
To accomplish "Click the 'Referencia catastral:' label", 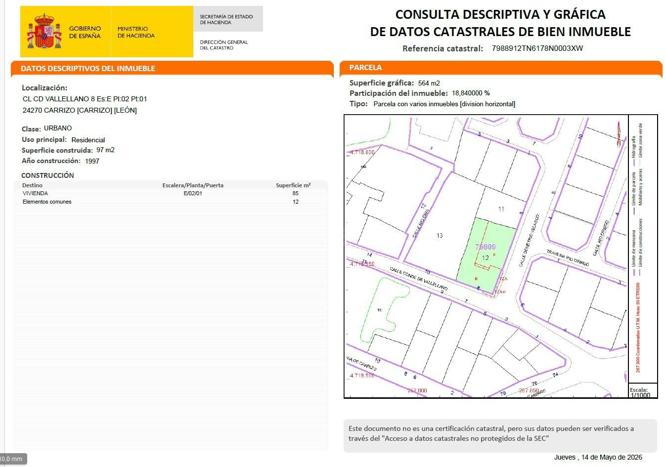I will [x=443, y=48].
